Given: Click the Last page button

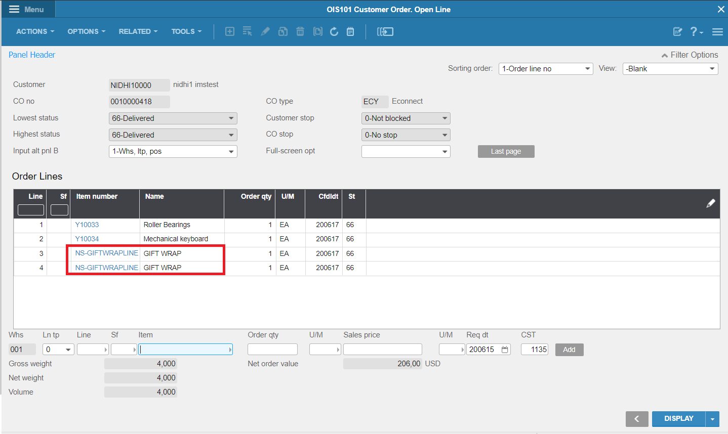Looking at the screenshot, I should tap(506, 151).
